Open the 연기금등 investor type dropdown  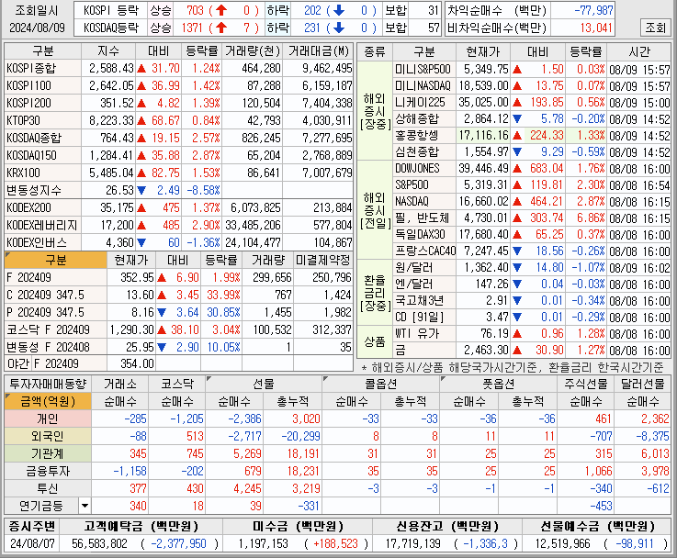point(85,506)
